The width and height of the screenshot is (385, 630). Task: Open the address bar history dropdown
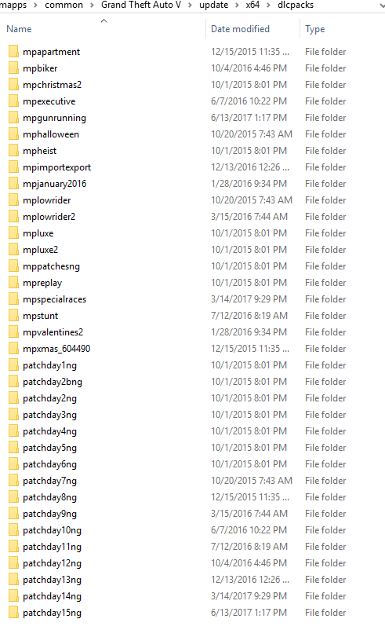(381, 5)
